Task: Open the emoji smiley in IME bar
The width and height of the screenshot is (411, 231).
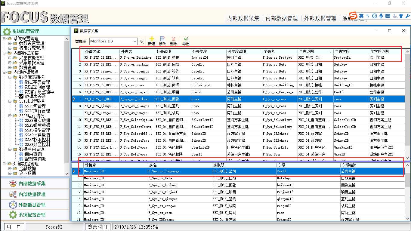Action: click(x=375, y=16)
